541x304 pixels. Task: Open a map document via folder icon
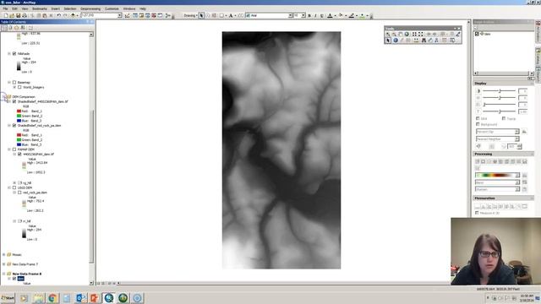tap(12, 15)
